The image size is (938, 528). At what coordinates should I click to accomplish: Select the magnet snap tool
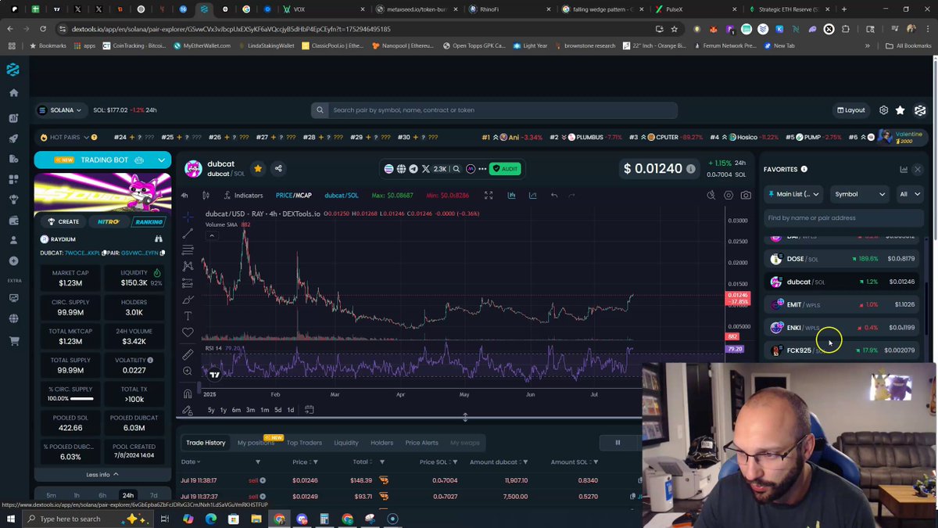coord(188,393)
